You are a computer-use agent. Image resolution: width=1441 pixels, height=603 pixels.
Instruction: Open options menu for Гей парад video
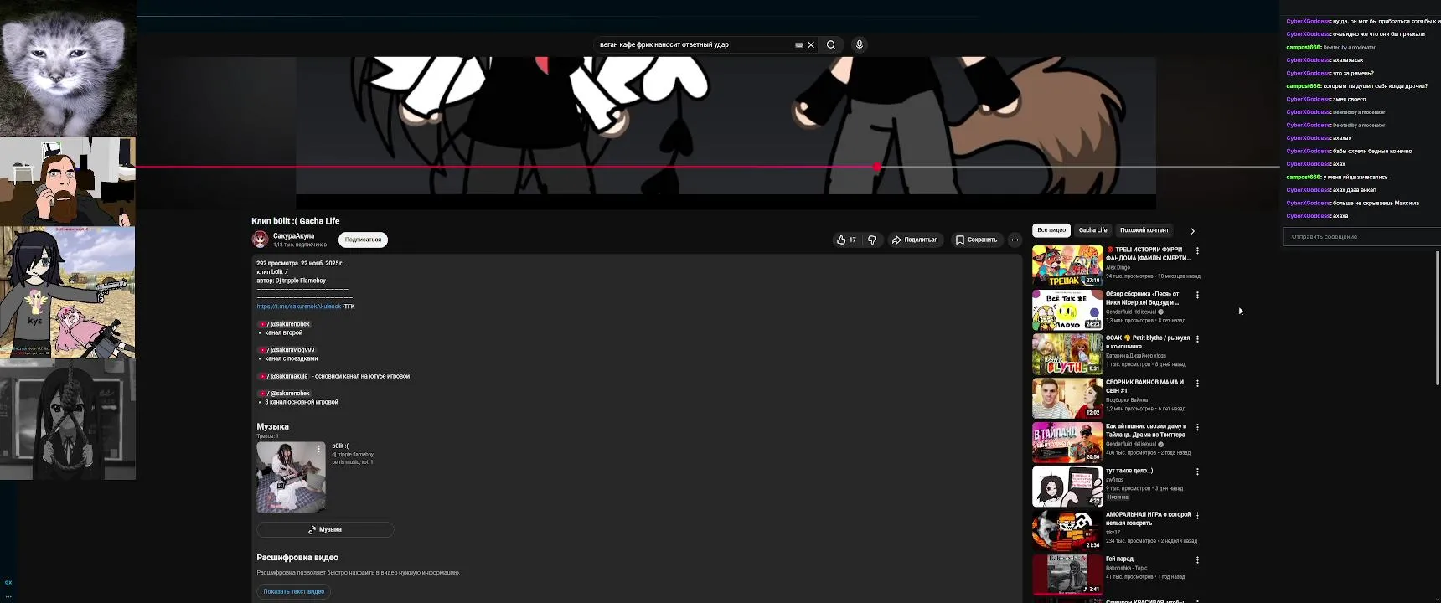tap(1197, 560)
